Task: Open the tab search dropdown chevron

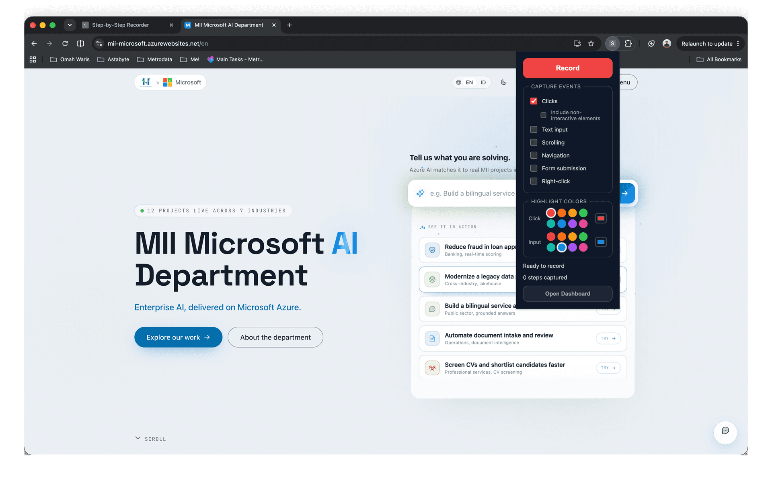Action: point(70,25)
